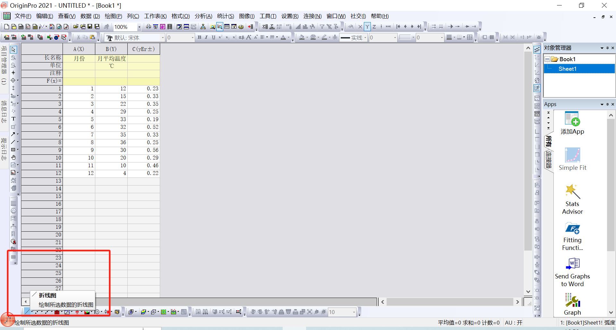Toggle Italic text formatting
Viewport: 616px width, 330px height.
click(206, 37)
